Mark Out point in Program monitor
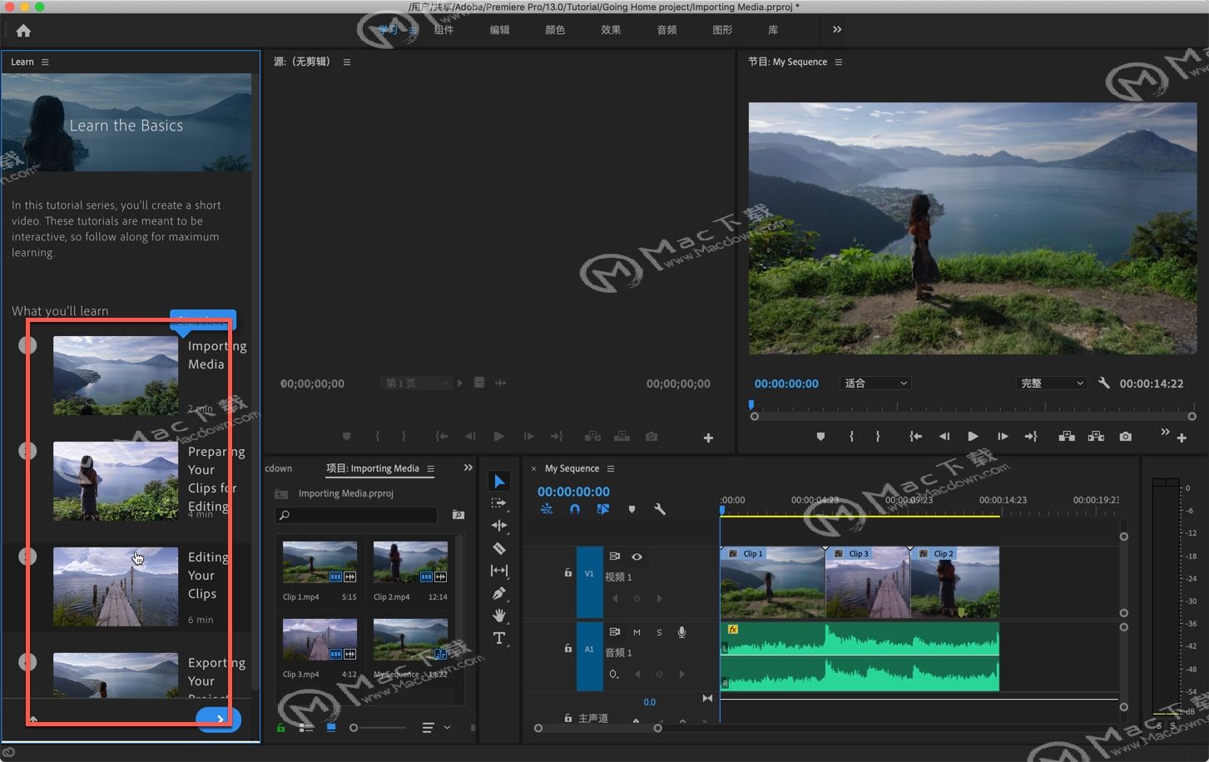This screenshot has width=1209, height=762. [878, 437]
